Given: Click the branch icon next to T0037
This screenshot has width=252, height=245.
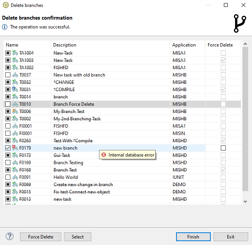Looking at the screenshot, I should coord(15,75).
